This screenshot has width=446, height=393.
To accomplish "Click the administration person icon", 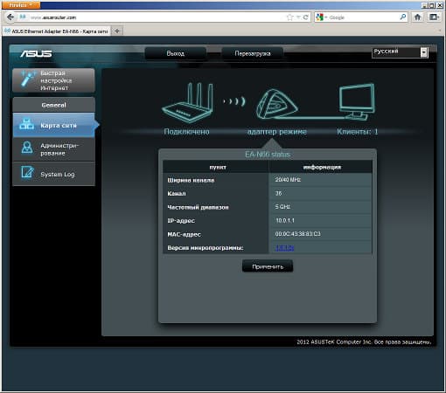I will pos(27,148).
